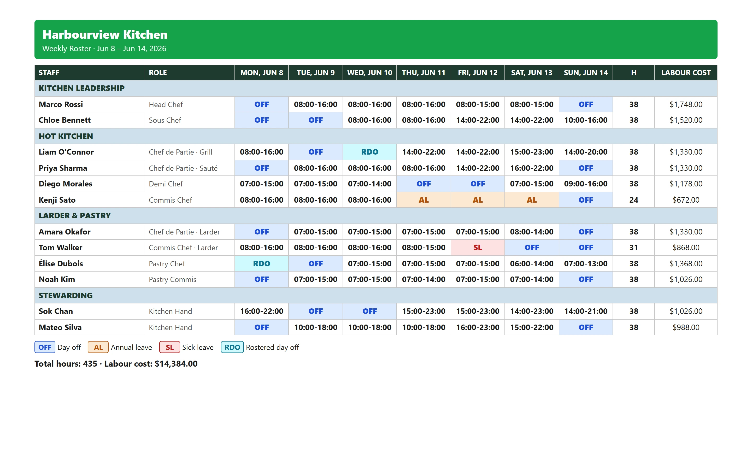Click Sok Chan's Saturday 14:00-23:00 shift
752x470 pixels.
(x=532, y=311)
